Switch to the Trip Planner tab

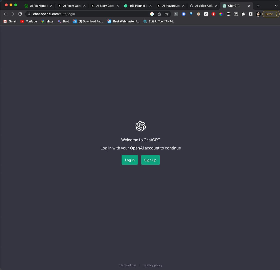(137, 5)
